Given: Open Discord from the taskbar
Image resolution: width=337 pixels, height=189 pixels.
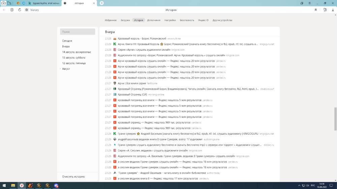Looking at the screenshot, I should tap(56, 185).
